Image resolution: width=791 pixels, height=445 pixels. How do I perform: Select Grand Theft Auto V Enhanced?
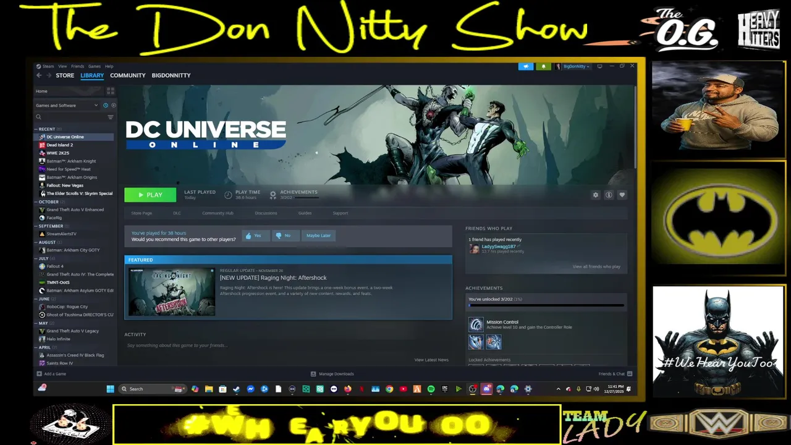click(x=74, y=210)
